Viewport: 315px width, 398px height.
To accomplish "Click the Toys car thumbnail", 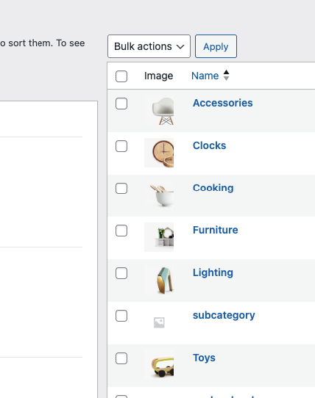I will 159,365.
